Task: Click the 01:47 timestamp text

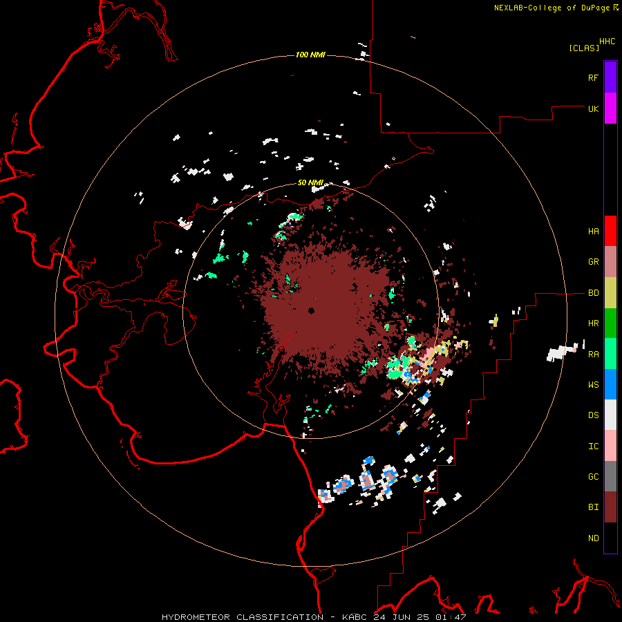Action: pos(451,617)
